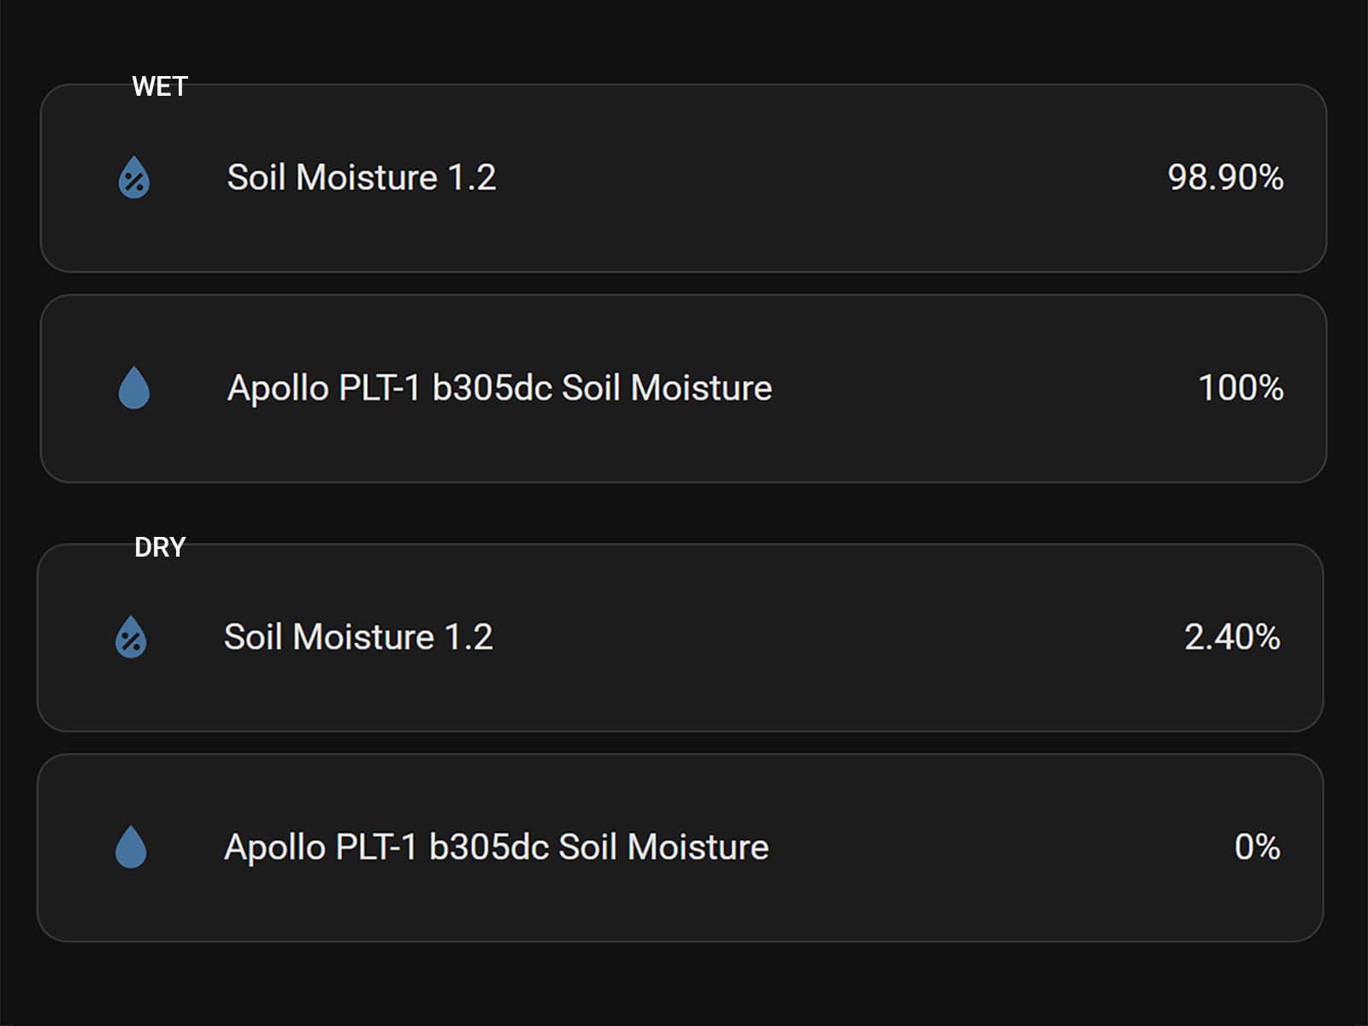Select the 100% reading on Apollo PLT-1
This screenshot has width=1368, height=1026.
click(x=1241, y=386)
